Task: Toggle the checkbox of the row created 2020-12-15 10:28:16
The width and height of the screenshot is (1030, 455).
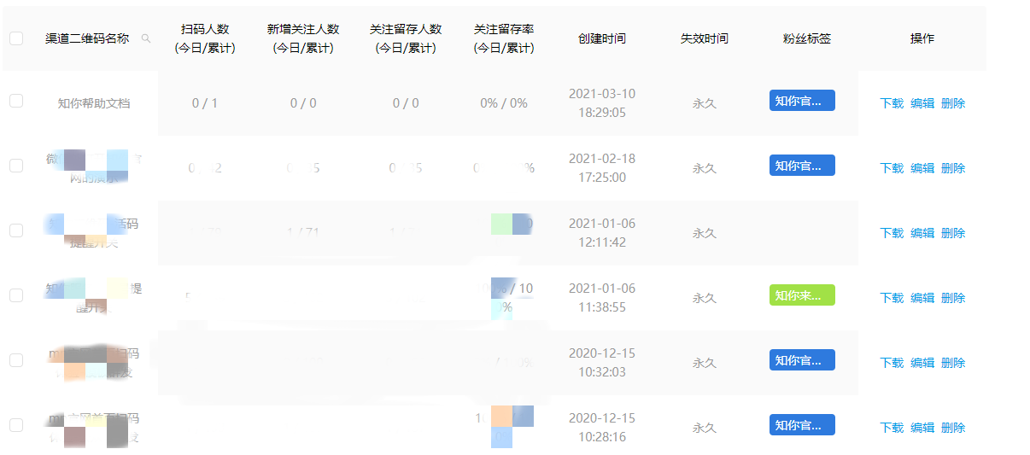Action: coord(16,425)
